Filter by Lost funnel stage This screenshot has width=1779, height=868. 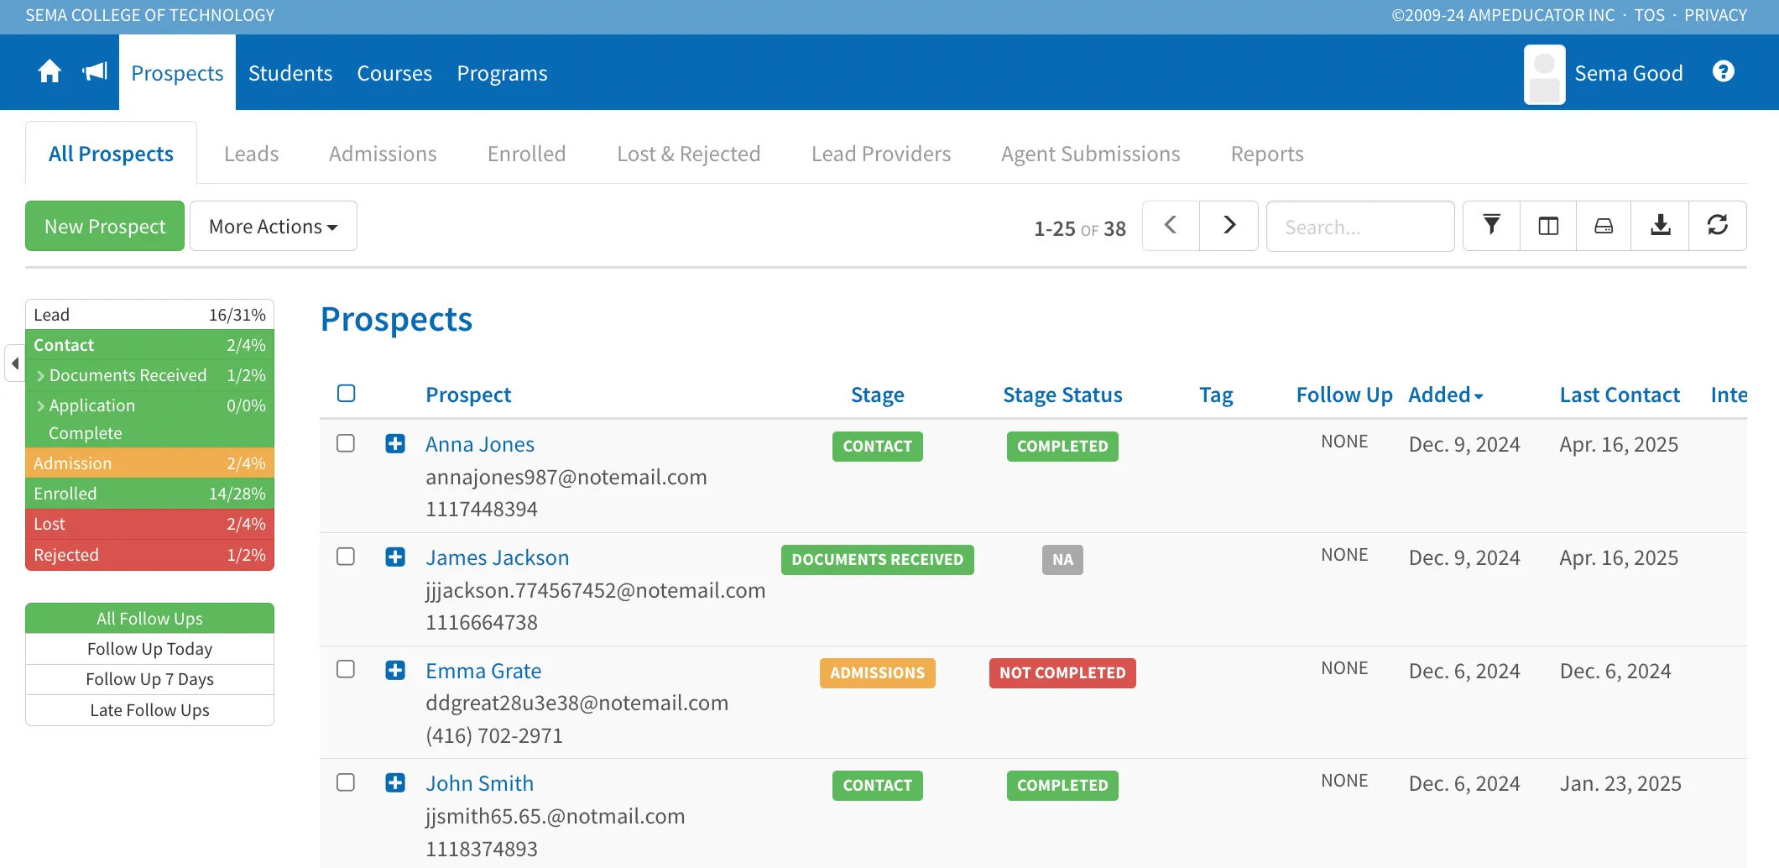[149, 524]
